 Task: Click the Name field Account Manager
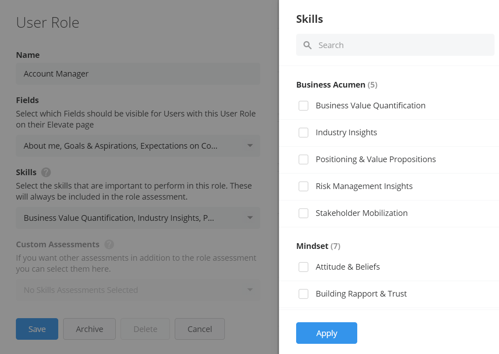click(x=138, y=74)
